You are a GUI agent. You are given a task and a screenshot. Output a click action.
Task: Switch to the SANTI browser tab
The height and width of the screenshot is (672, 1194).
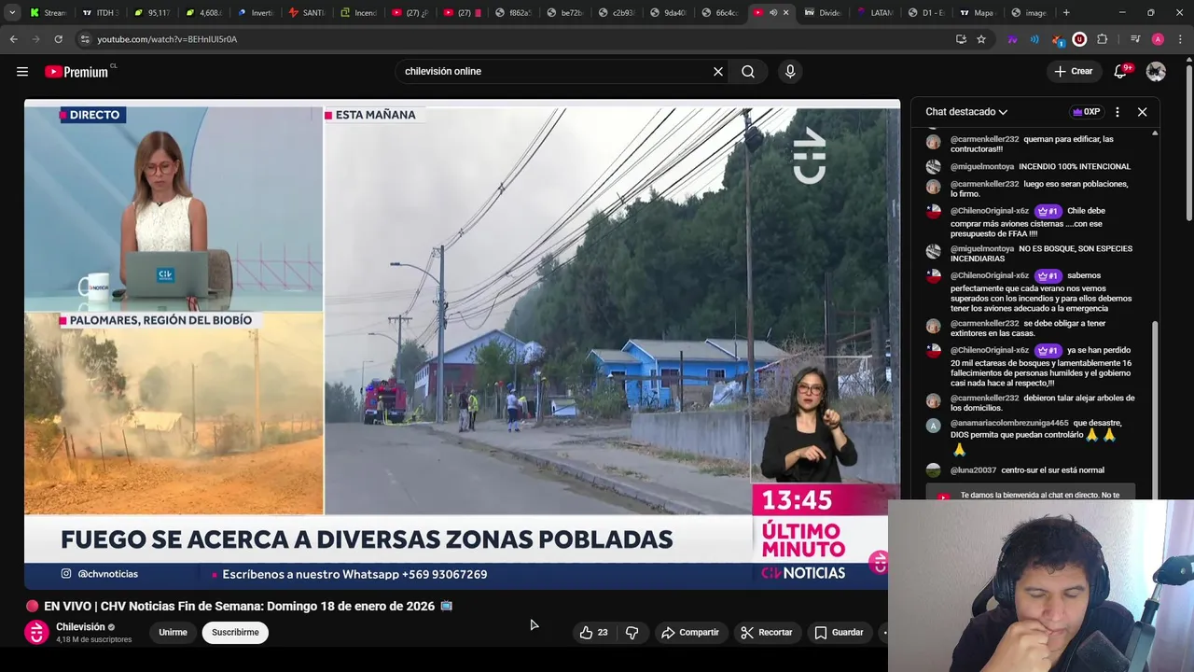(307, 13)
